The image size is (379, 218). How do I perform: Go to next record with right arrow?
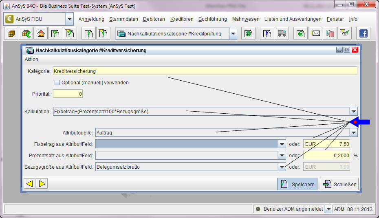click(42, 184)
